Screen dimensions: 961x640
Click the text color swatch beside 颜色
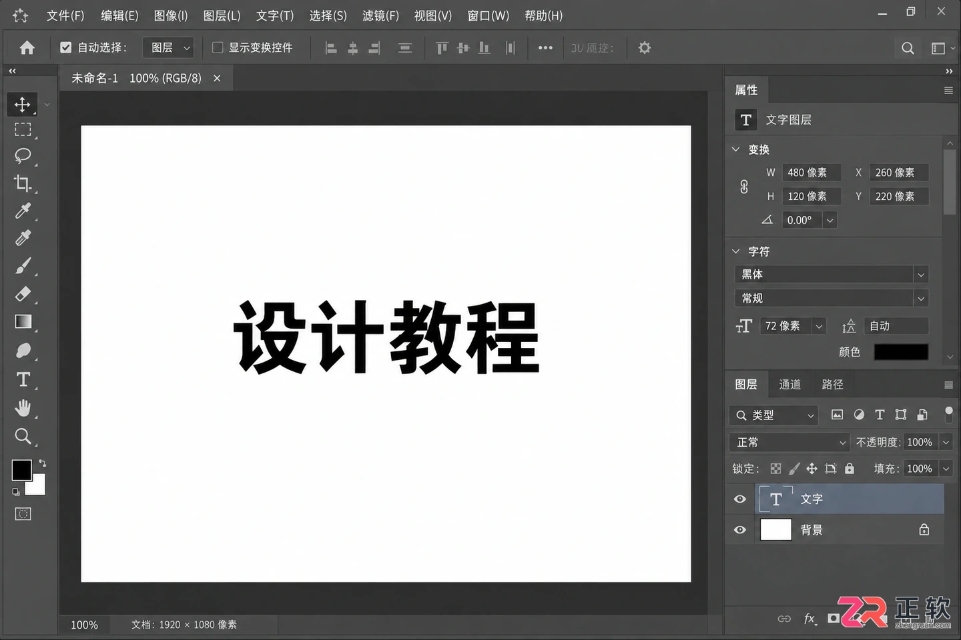(x=901, y=352)
